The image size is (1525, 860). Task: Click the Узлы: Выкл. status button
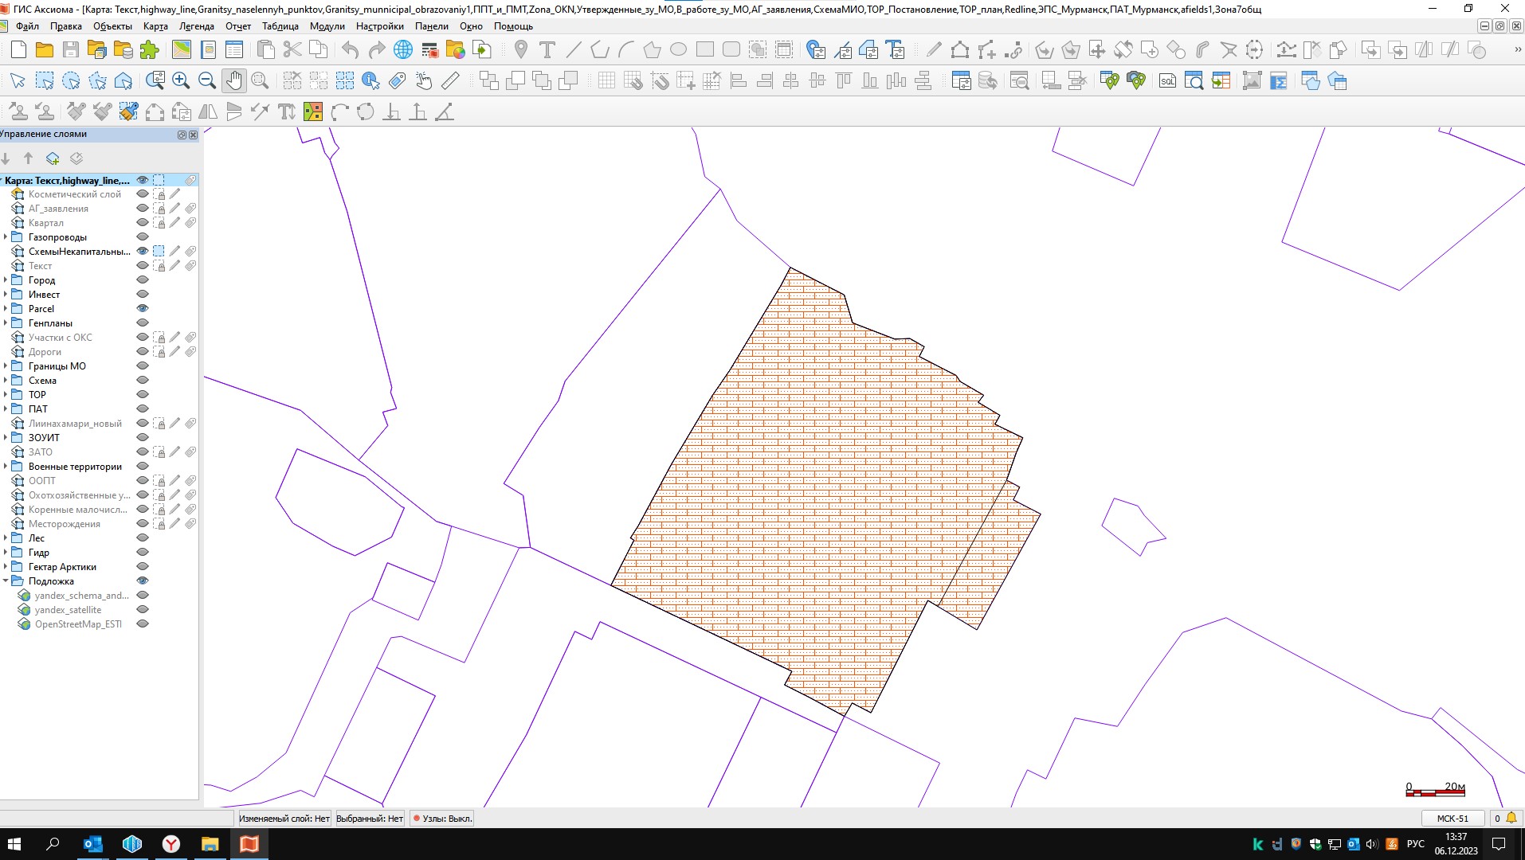(443, 818)
